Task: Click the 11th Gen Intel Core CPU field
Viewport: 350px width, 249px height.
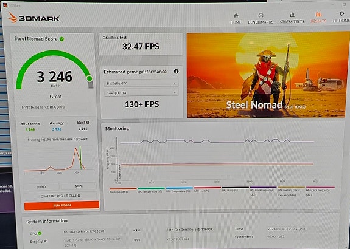Action: click(x=197, y=229)
